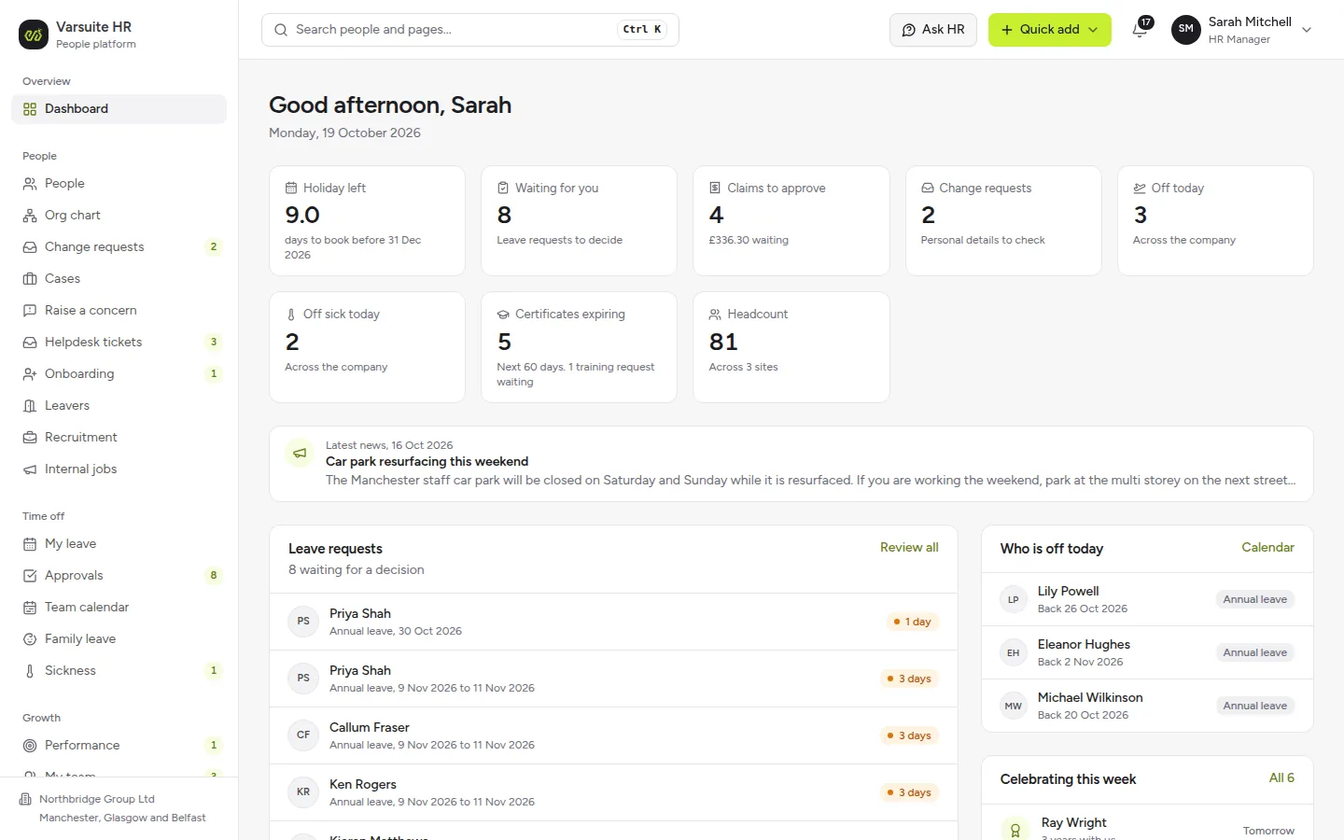
Task: Click the Onboarding person-plus icon
Action: click(30, 374)
